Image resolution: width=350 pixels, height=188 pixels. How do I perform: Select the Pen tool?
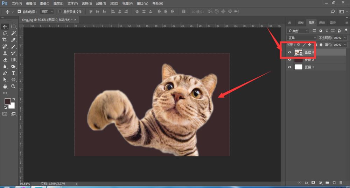[5, 73]
